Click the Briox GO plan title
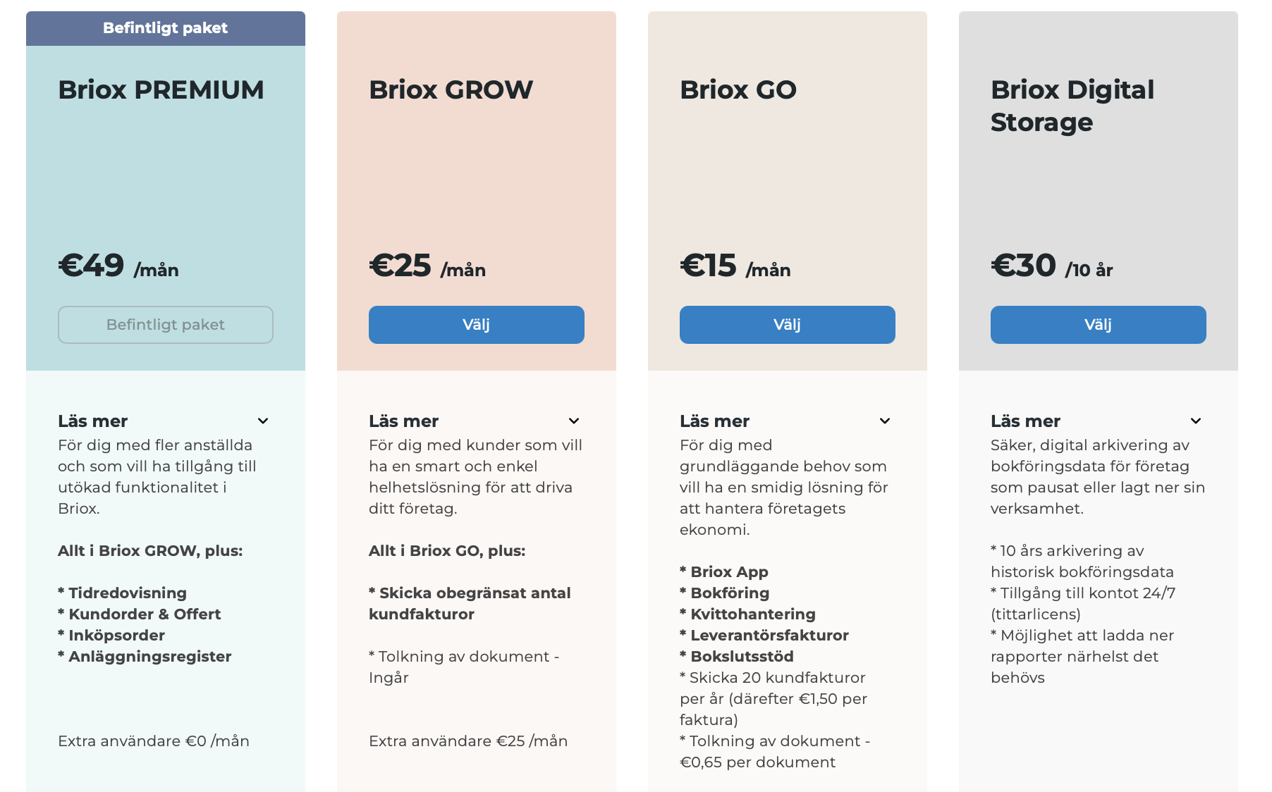1272x792 pixels. click(738, 90)
